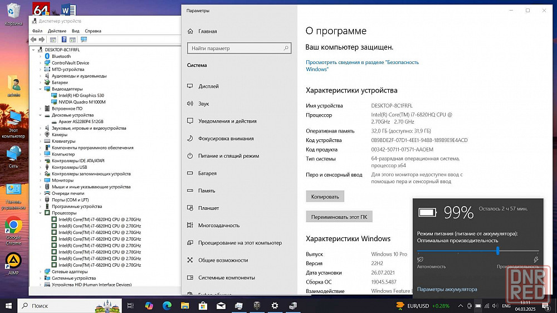Collapse the DESKTOP-8C1FRFL root node
The height and width of the screenshot is (313, 557).
[x=34, y=50]
